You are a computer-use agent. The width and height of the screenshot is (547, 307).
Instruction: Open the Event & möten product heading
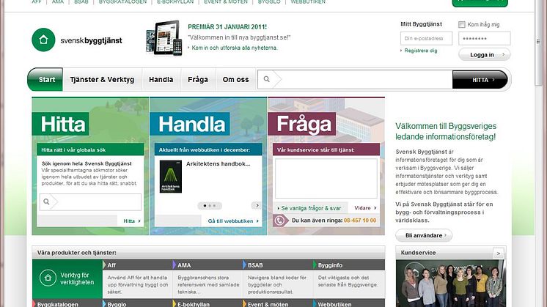pyautogui.click(x=268, y=304)
